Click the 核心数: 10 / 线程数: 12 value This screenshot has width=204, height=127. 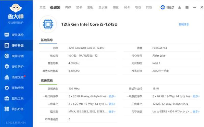pos(83,56)
